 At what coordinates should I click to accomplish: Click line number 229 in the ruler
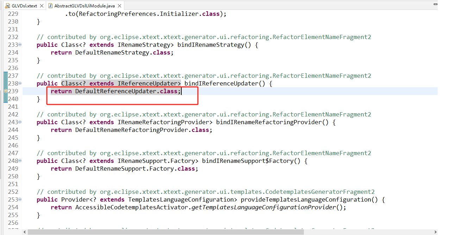point(13,14)
